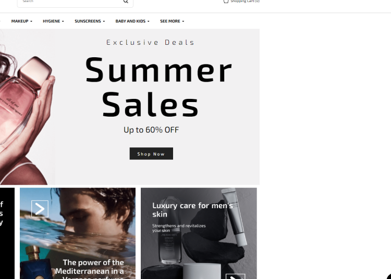391x279 pixels.
Task: Expand the Sunscreens dropdown caret
Action: point(104,21)
